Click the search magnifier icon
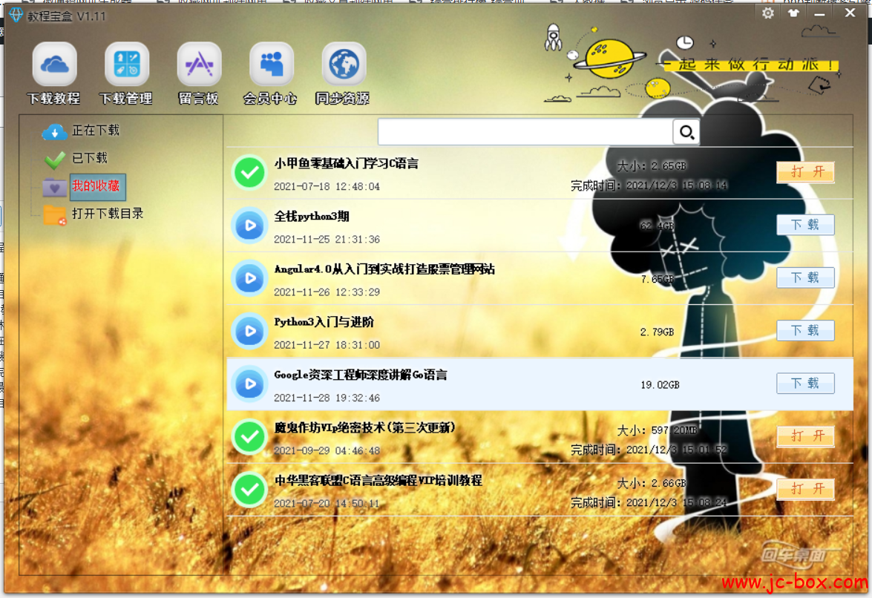Viewport: 872px width, 598px height. (x=686, y=133)
